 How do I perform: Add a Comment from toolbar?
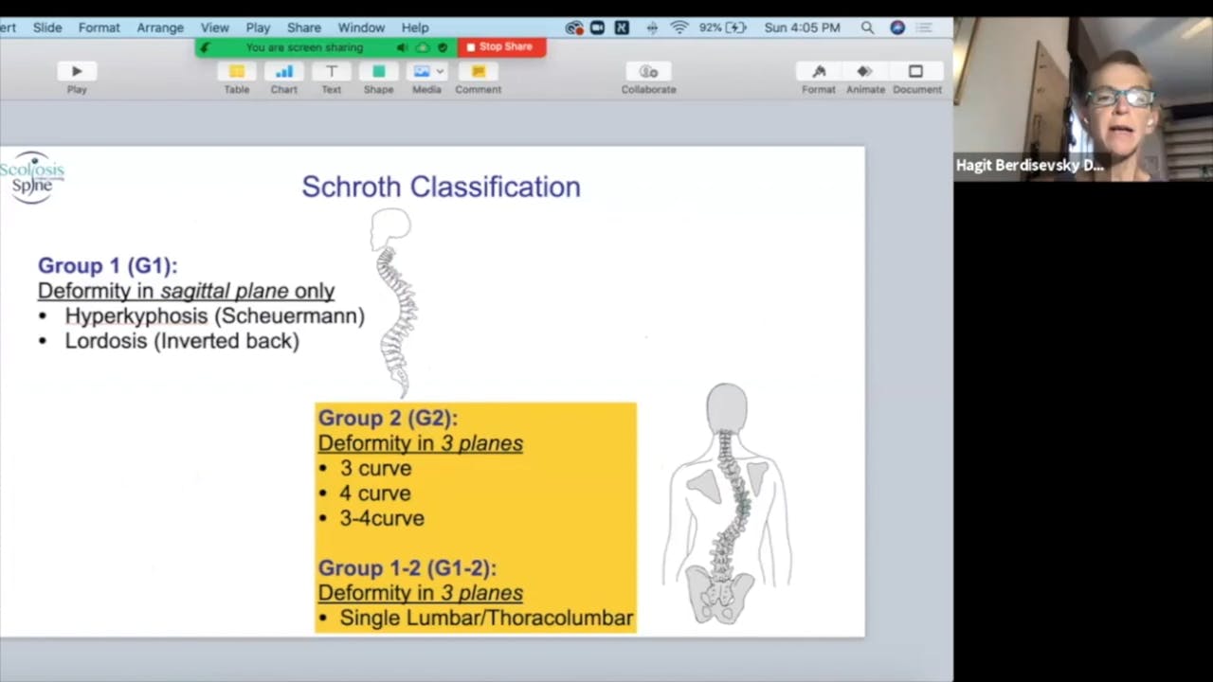[x=479, y=72]
